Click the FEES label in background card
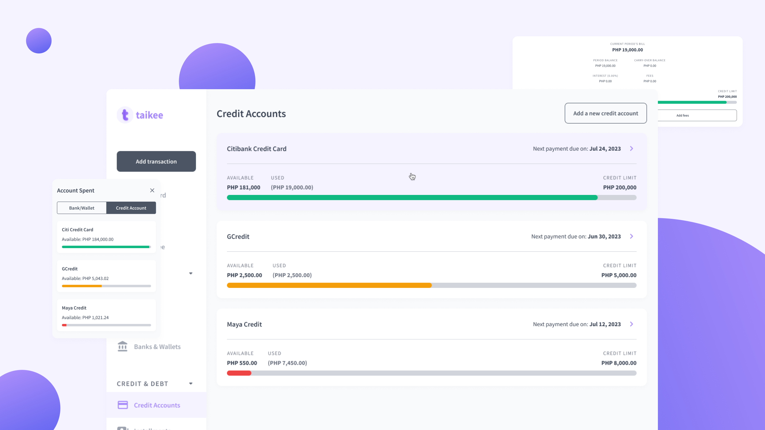Viewport: 765px width, 430px height. [x=650, y=76]
